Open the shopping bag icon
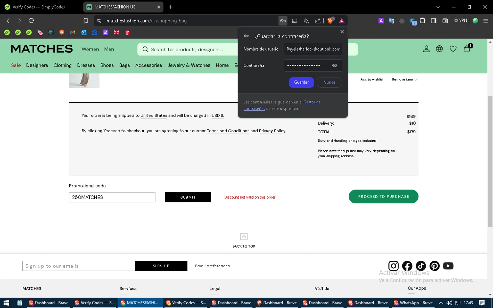 pos(467,48)
